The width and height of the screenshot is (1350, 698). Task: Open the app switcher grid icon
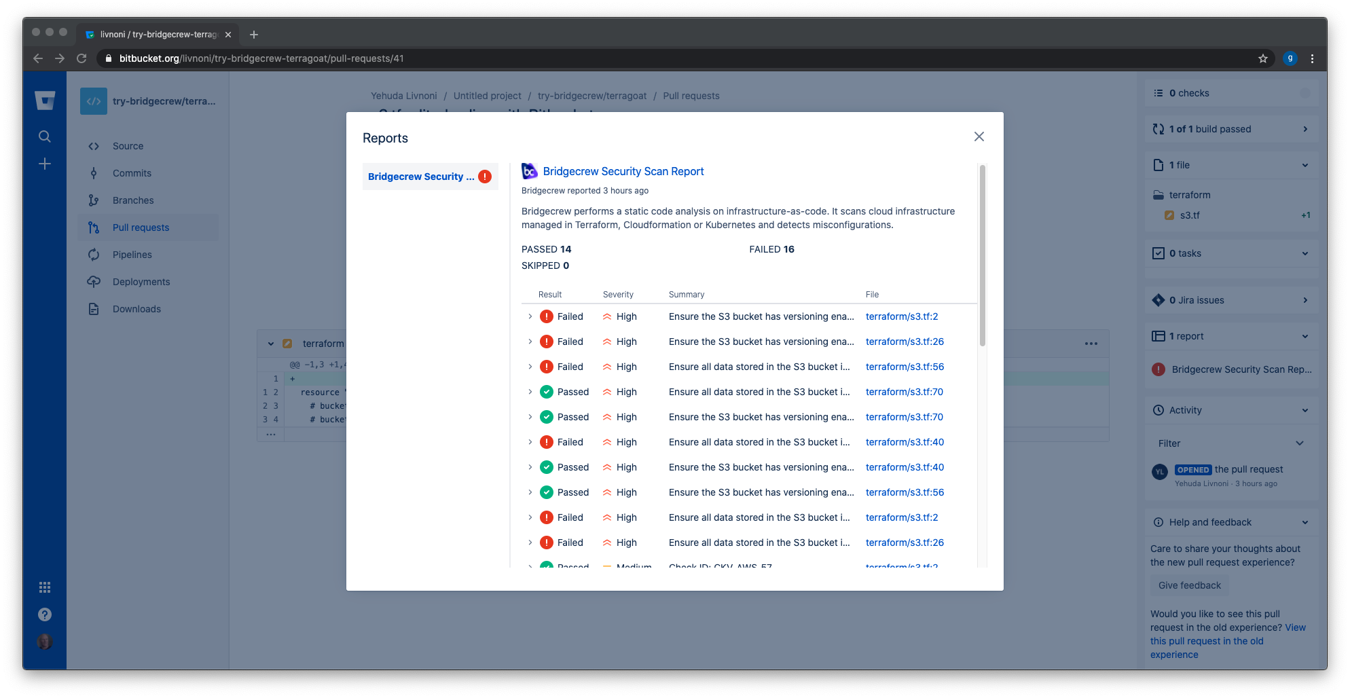(x=45, y=587)
